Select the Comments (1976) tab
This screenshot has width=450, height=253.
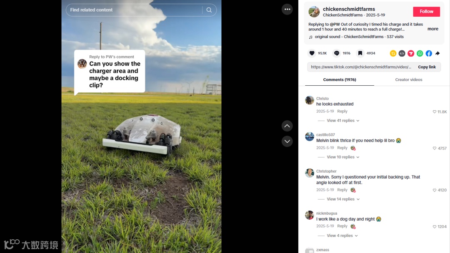[340, 79]
